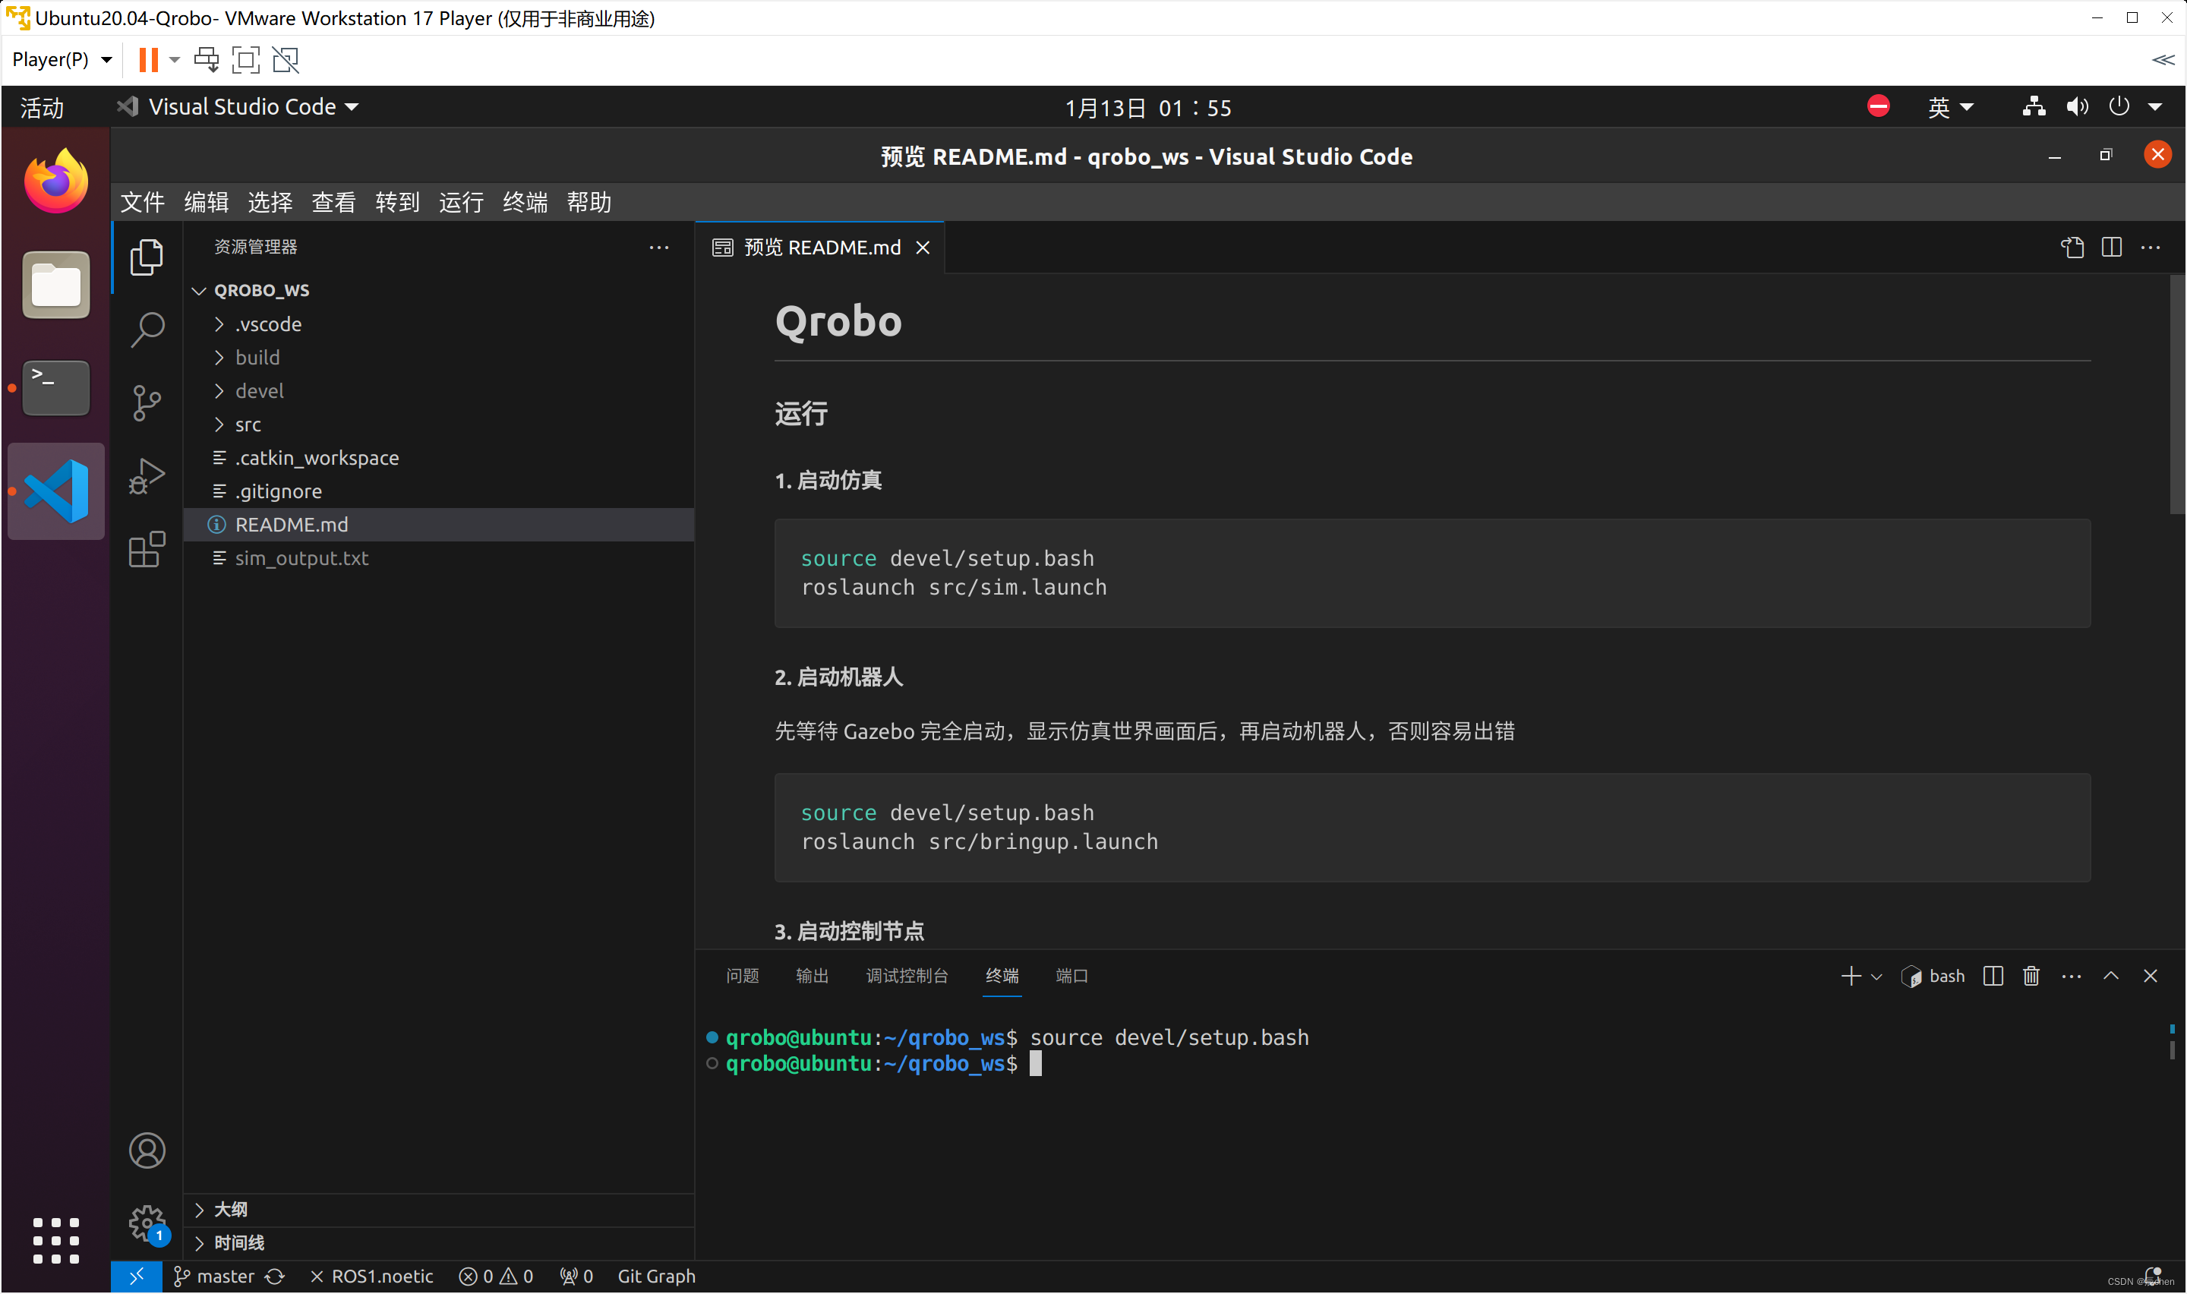Open the Player(P) dropdown menu
Image resolution: width=2187 pixels, height=1294 pixels.
click(62, 59)
